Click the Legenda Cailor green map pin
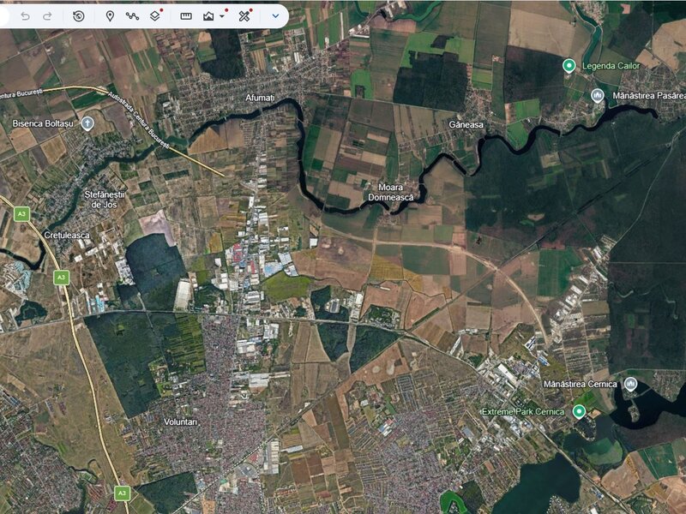 [x=569, y=66]
